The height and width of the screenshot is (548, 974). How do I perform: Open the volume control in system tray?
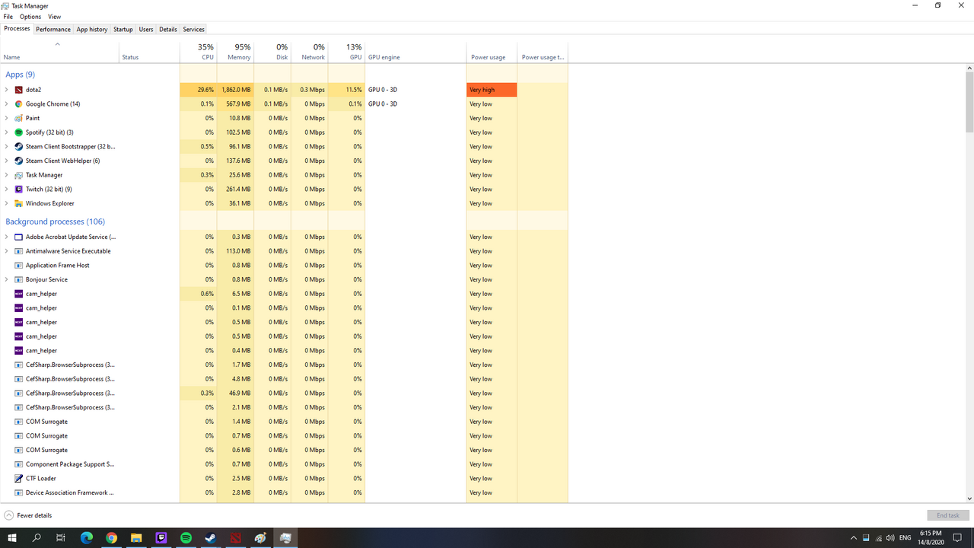890,537
